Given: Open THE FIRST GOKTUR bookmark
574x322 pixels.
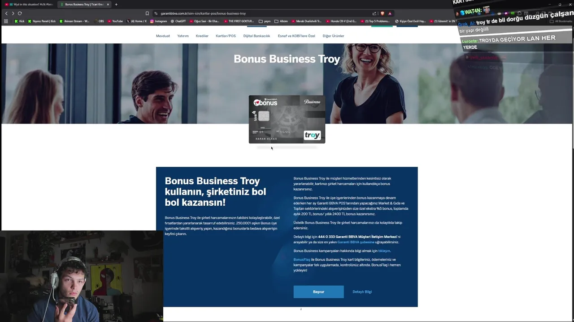Looking at the screenshot, I should [239, 21].
